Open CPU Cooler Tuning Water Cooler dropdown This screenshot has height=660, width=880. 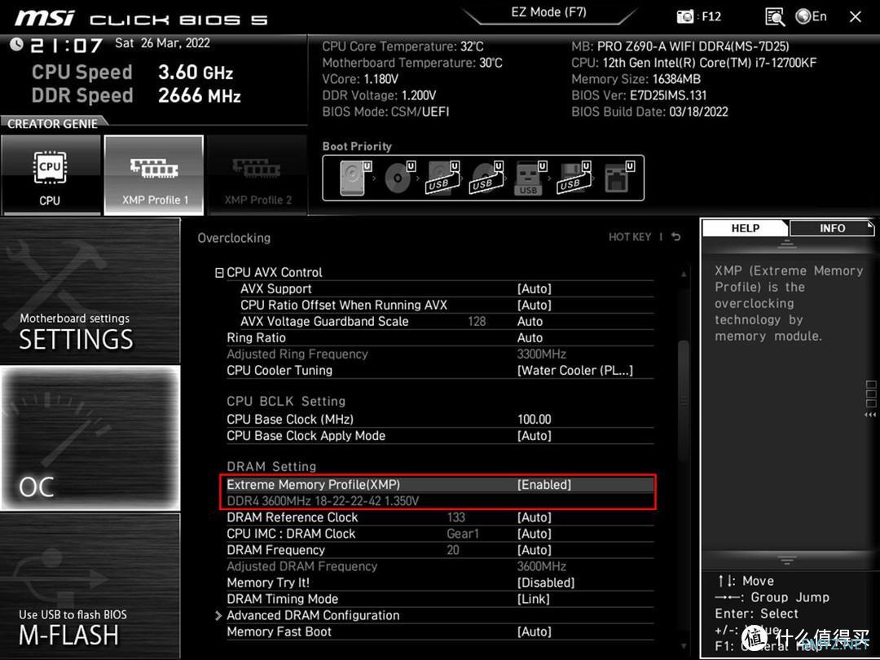pyautogui.click(x=575, y=371)
